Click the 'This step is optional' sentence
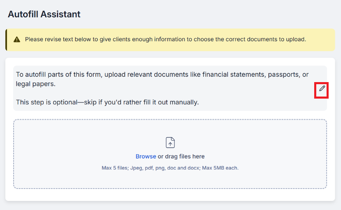 tap(108, 102)
